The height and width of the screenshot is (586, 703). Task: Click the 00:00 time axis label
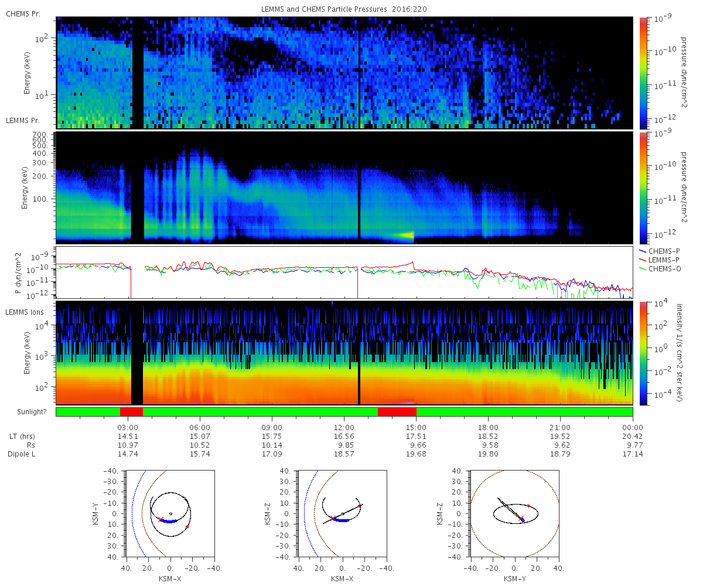(633, 427)
